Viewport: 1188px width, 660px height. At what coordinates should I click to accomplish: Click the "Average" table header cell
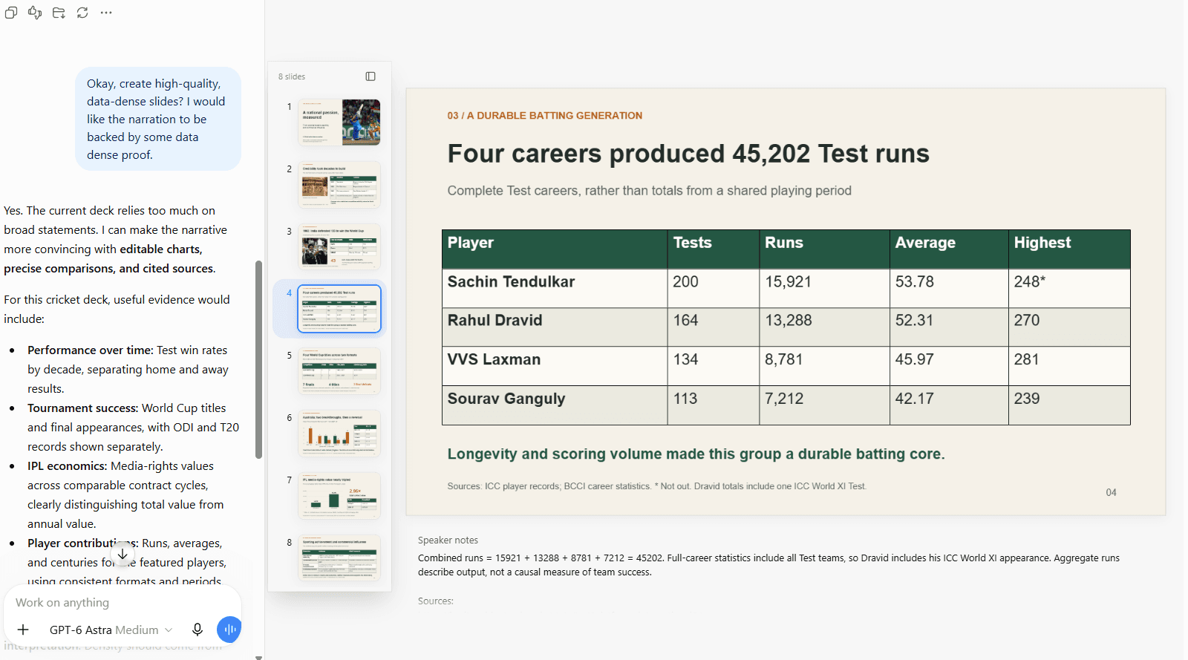point(950,249)
